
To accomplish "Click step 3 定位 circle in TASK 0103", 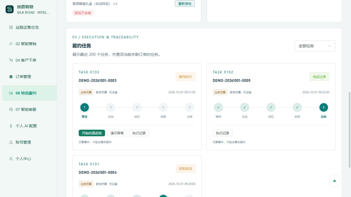I will tap(137, 107).
